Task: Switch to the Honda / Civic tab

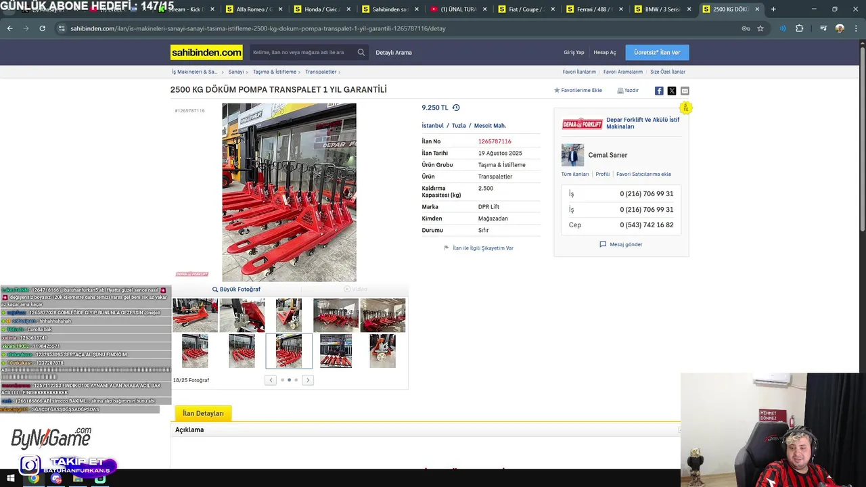Action: (x=322, y=9)
